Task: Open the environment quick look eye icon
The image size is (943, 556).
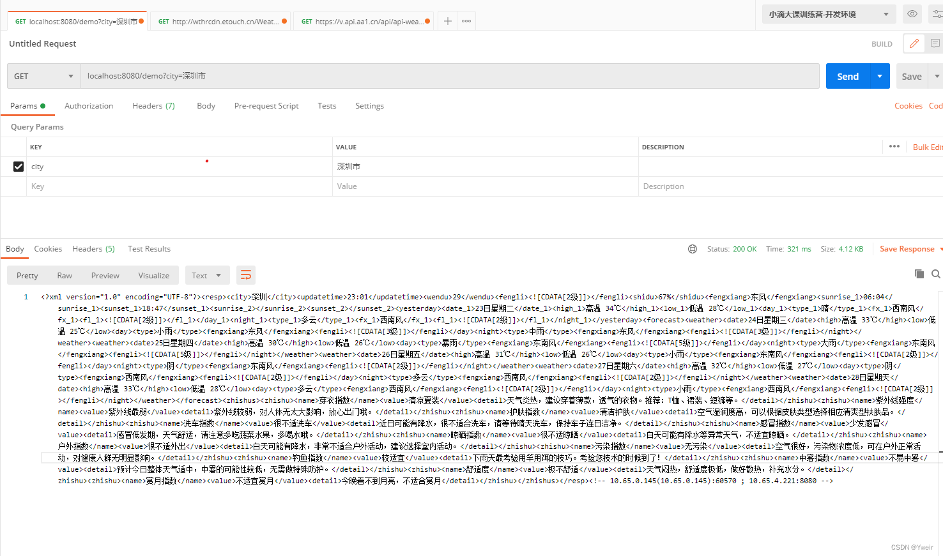Action: point(912,13)
